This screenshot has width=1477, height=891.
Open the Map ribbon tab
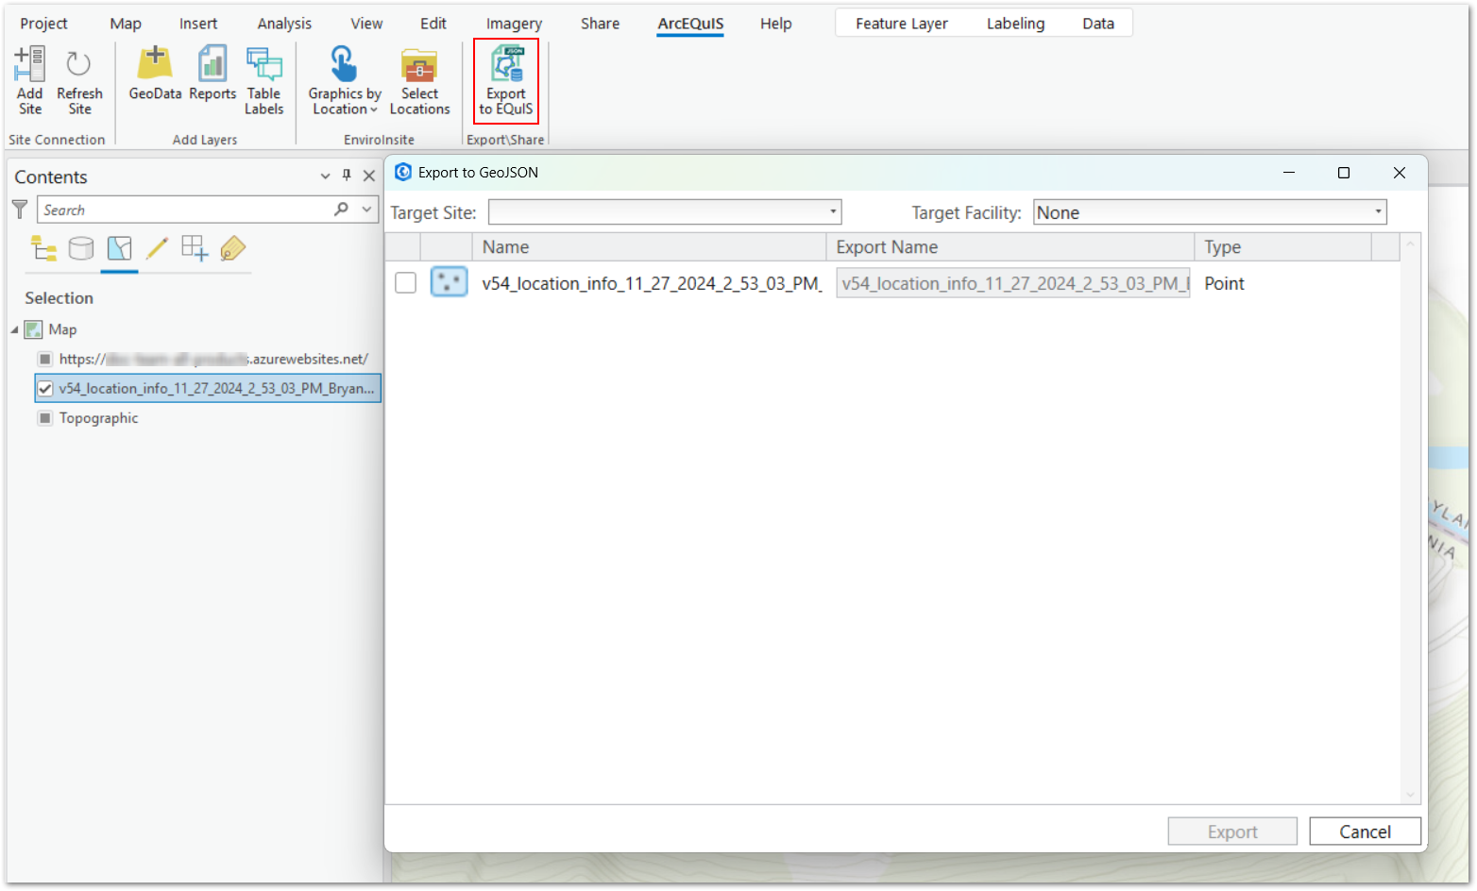pos(126,24)
